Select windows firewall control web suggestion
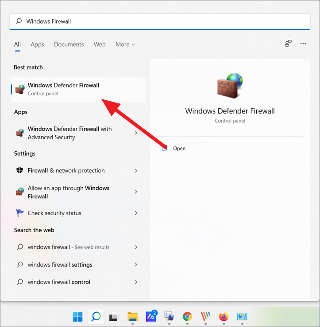 point(78,282)
